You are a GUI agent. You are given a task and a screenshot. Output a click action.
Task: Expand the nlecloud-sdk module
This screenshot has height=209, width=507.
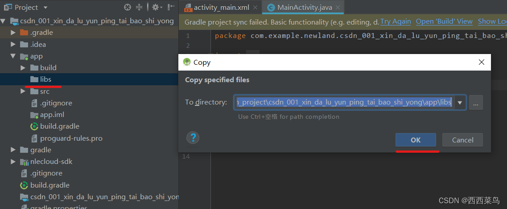[13, 161]
